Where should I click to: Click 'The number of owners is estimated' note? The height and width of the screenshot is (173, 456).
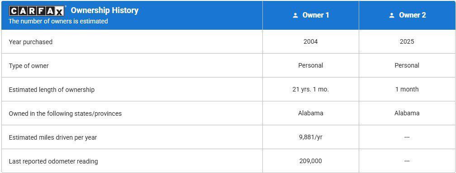tap(58, 21)
